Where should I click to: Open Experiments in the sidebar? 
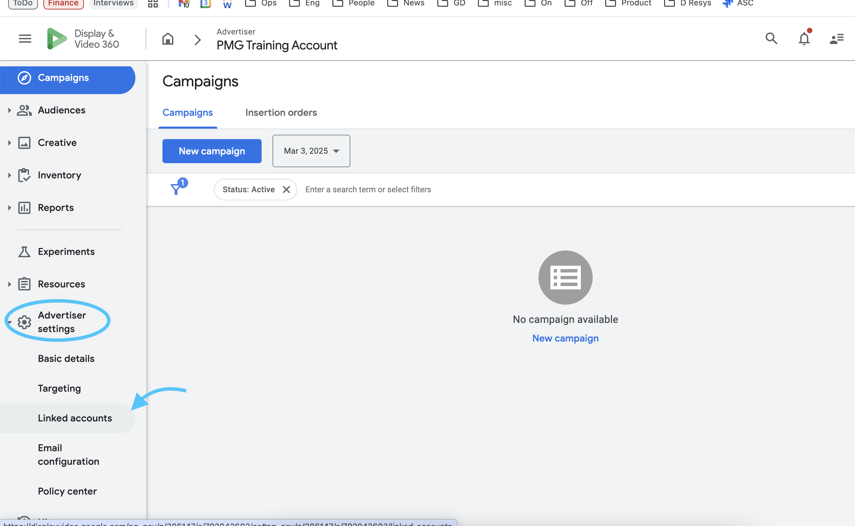click(x=66, y=251)
